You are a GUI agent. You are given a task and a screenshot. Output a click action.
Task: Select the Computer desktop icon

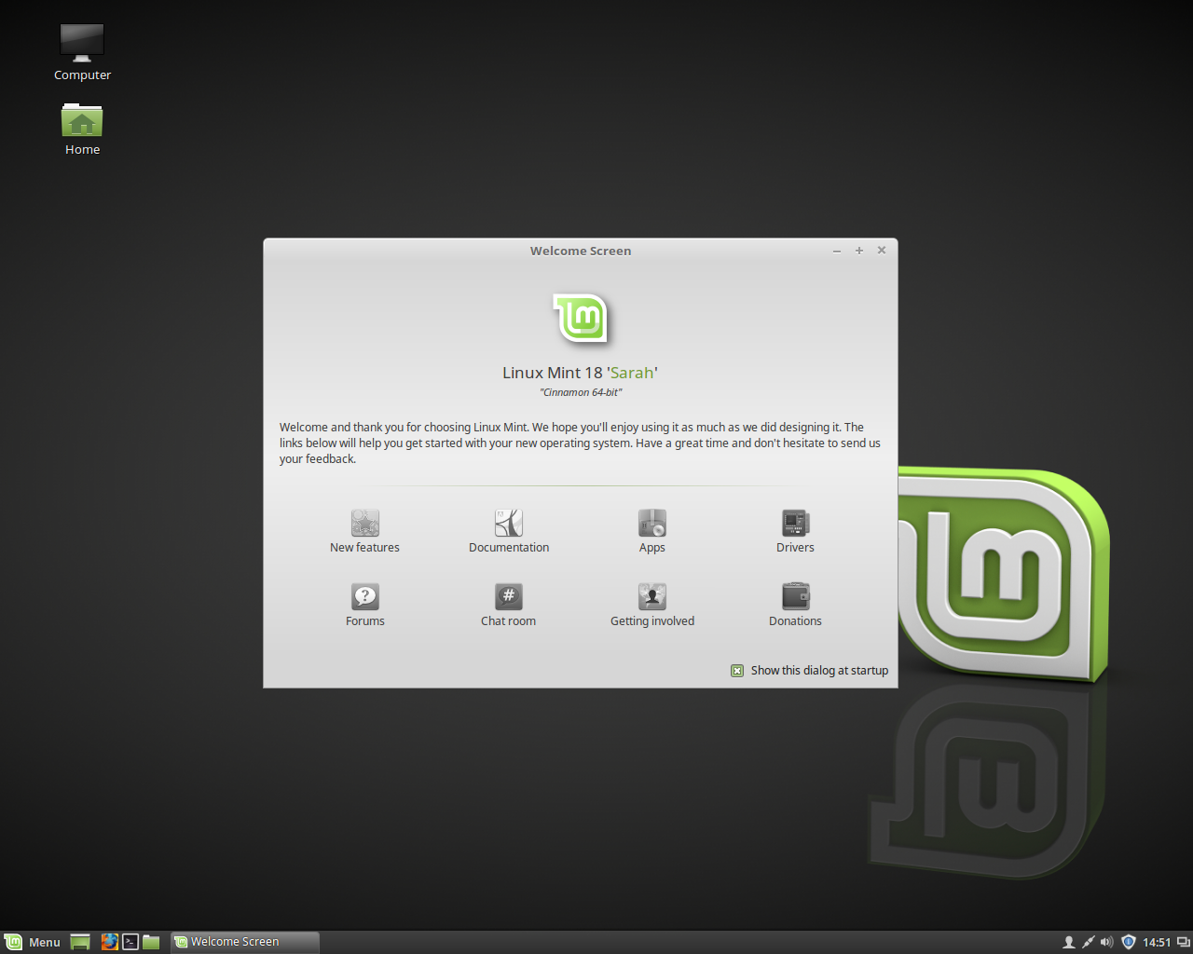82,52
